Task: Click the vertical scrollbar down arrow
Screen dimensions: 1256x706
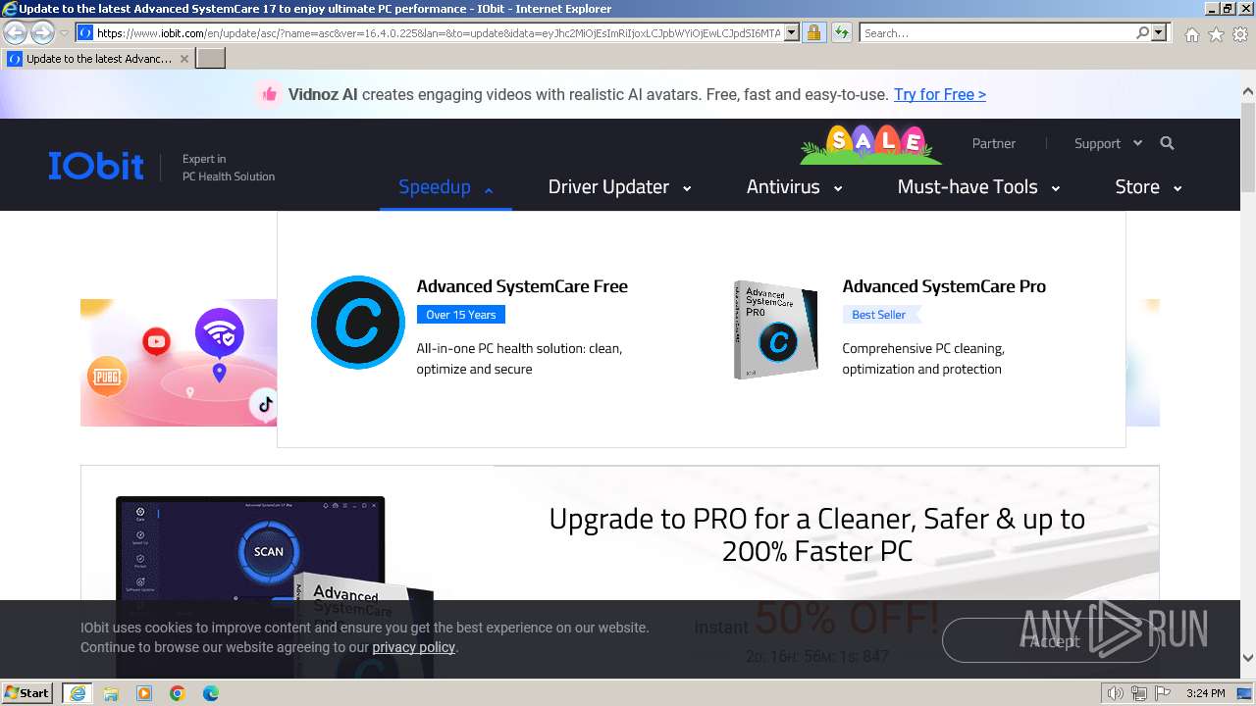Action: (x=1248, y=658)
